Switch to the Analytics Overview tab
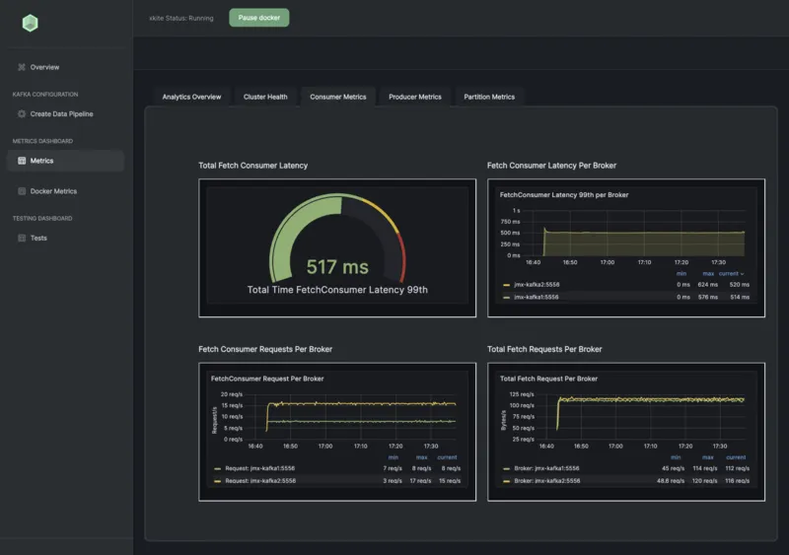 pos(191,97)
